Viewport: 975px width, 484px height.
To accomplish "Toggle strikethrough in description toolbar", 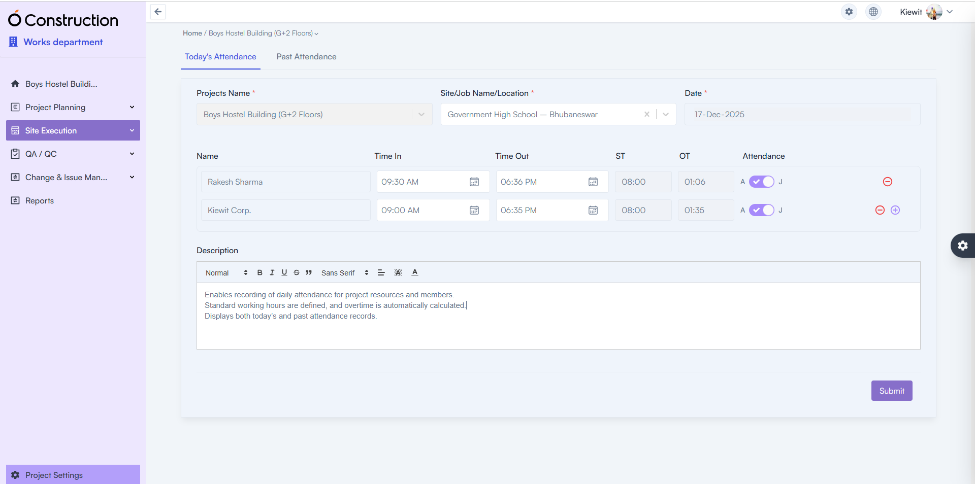I will click(297, 272).
